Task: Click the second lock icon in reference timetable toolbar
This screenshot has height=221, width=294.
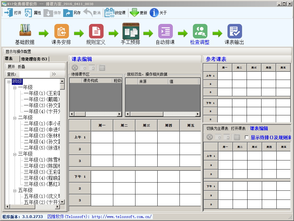Action: 227,137
